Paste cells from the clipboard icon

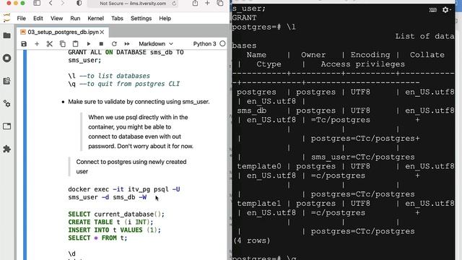pyautogui.click(x=75, y=44)
